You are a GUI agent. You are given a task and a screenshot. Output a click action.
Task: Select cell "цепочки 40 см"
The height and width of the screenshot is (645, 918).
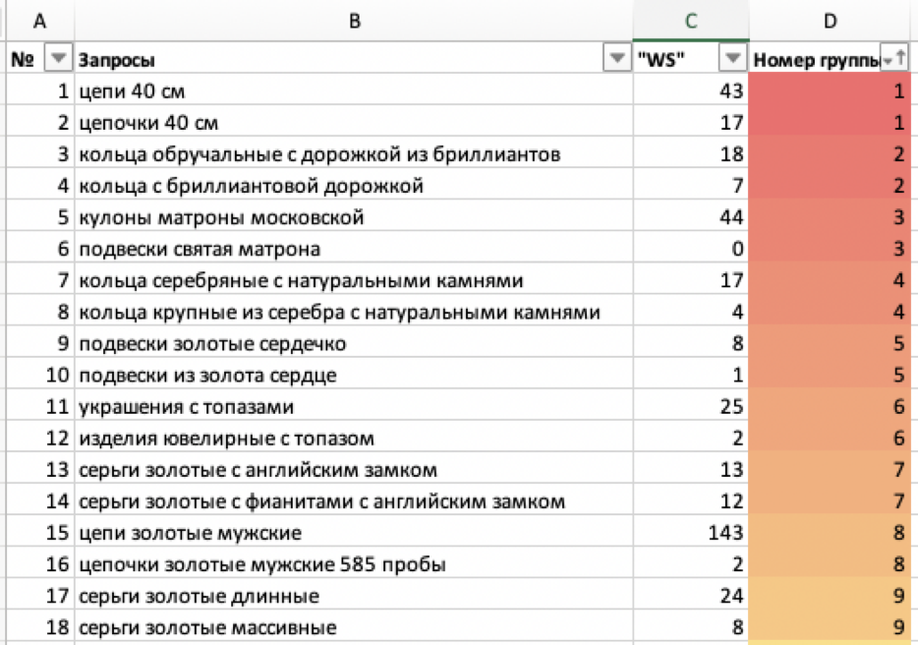coord(354,123)
